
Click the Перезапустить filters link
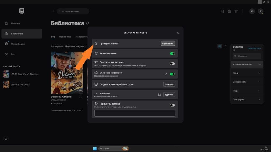tap(254, 48)
